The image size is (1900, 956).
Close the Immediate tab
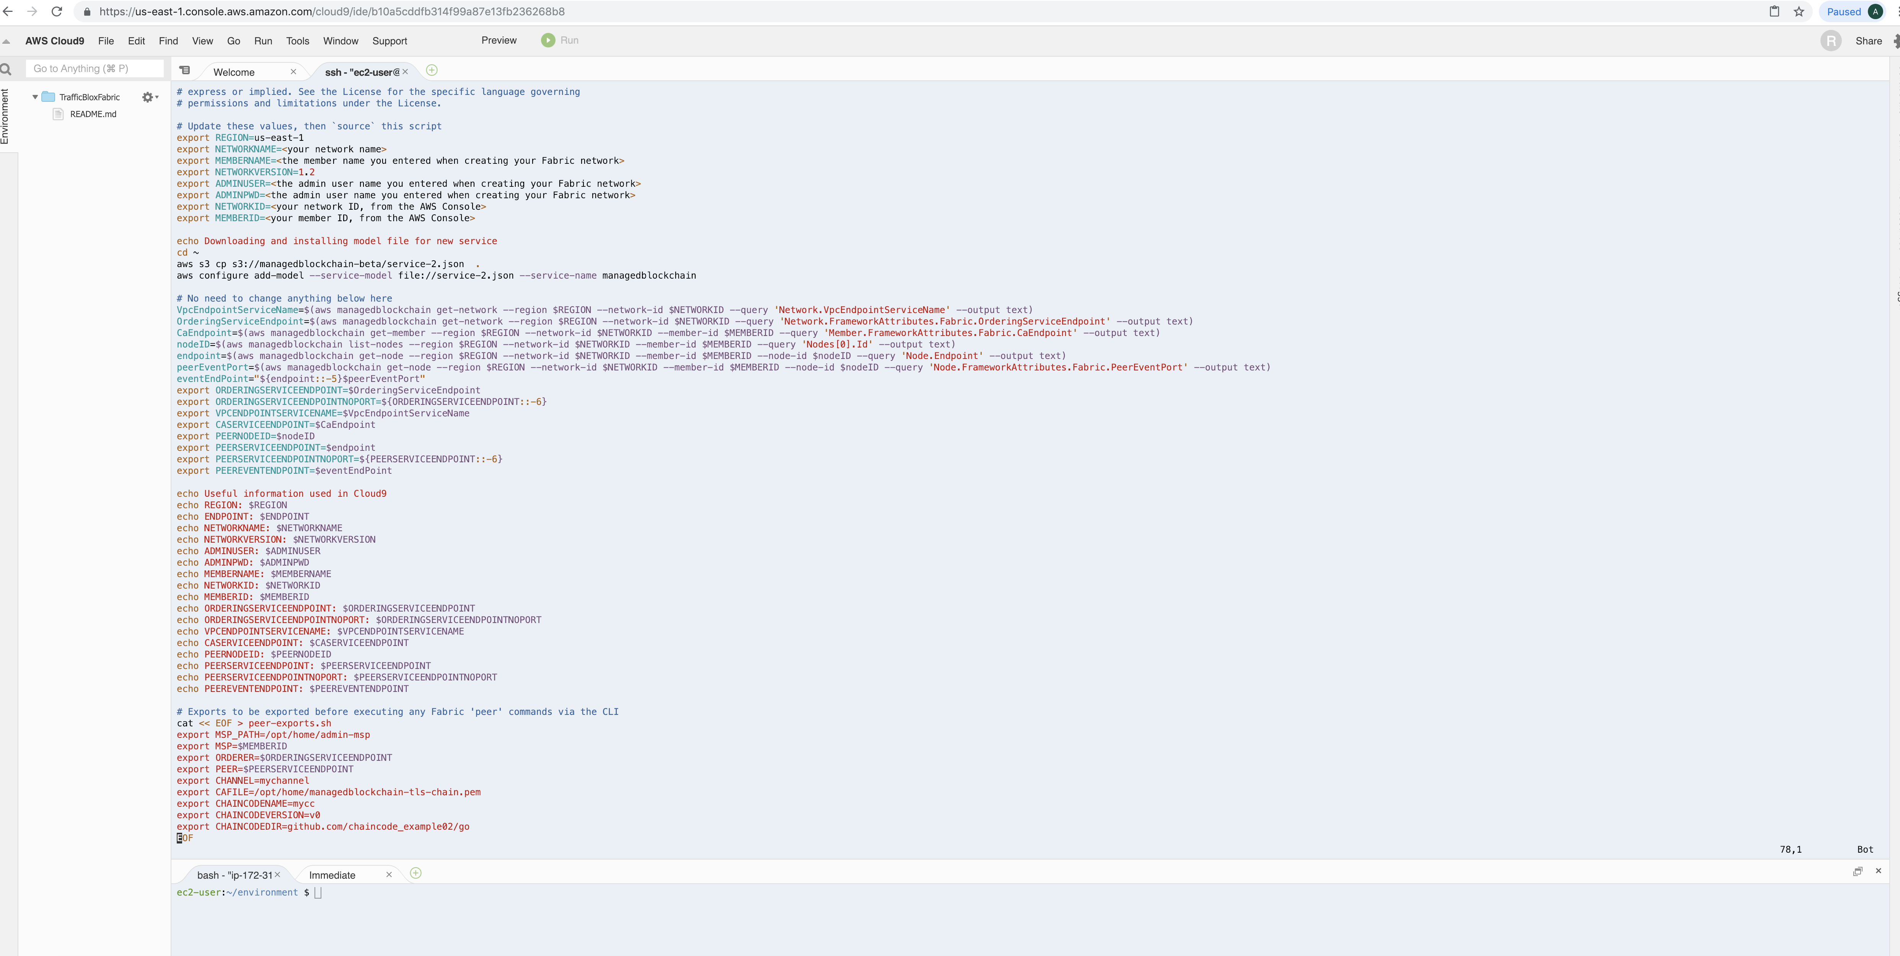(389, 875)
